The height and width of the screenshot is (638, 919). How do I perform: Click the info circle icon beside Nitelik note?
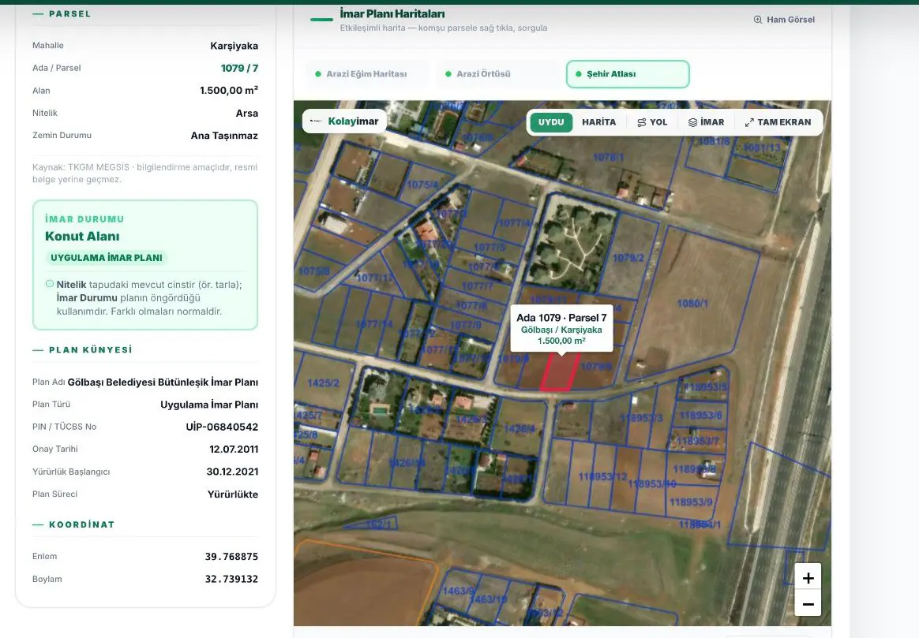point(49,284)
